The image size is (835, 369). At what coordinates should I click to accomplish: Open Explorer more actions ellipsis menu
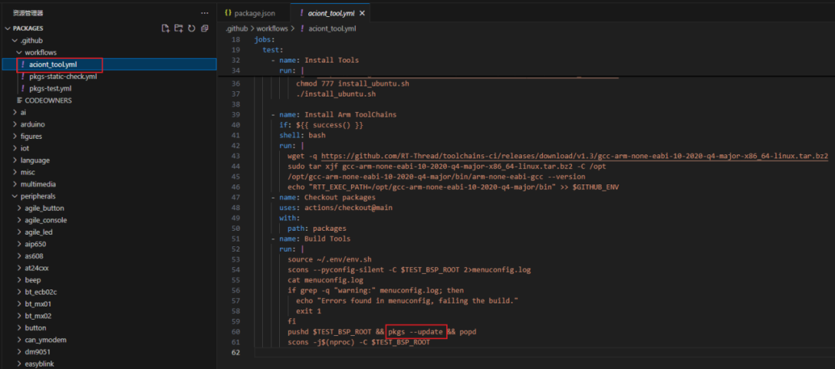205,13
